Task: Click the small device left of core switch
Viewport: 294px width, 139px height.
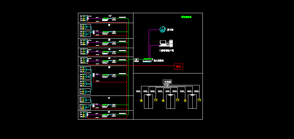Action: pyautogui.click(x=136, y=60)
